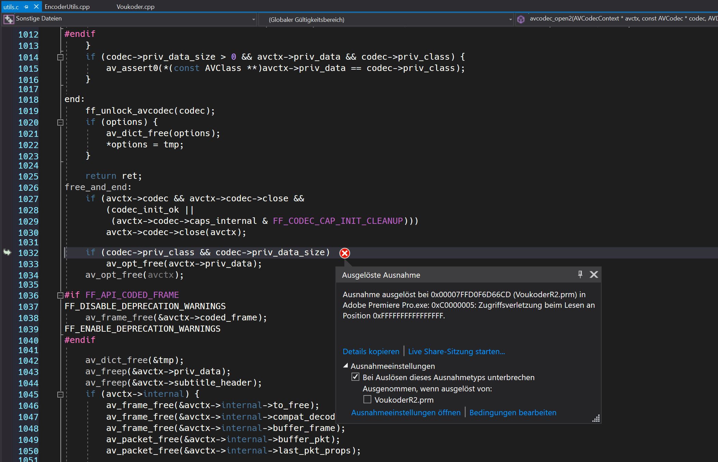
Task: Click the avcodec_open2 function cube icon
Action: pos(521,19)
